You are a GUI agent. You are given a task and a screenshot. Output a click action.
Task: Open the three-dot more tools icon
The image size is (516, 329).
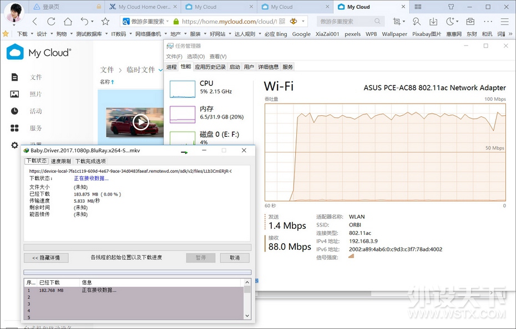pyautogui.click(x=488, y=22)
